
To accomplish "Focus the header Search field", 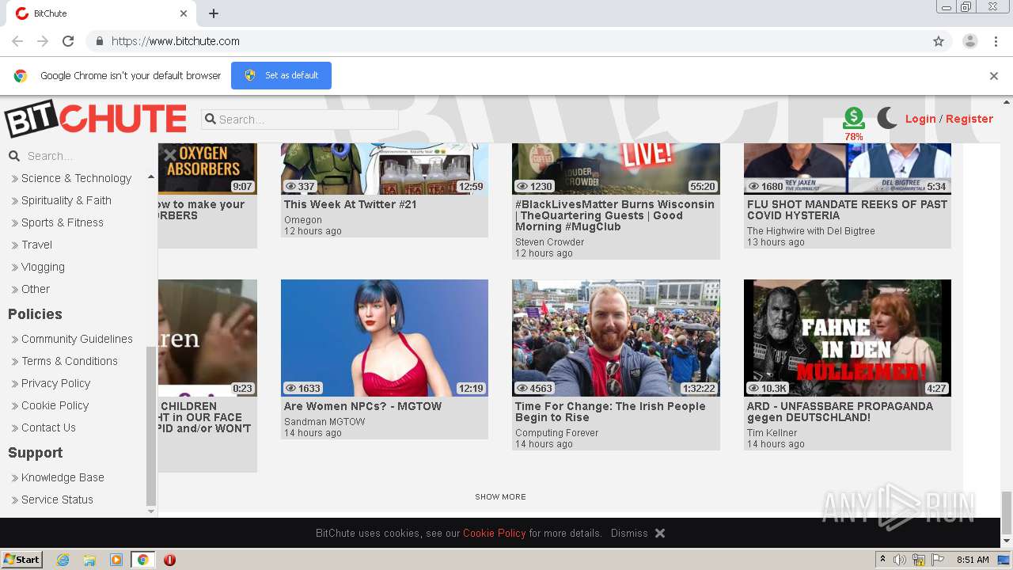I will click(300, 120).
